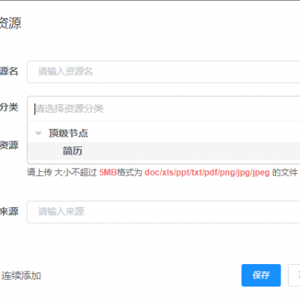Click the 来源 field label
This screenshot has width=300, height=300.
[9, 211]
